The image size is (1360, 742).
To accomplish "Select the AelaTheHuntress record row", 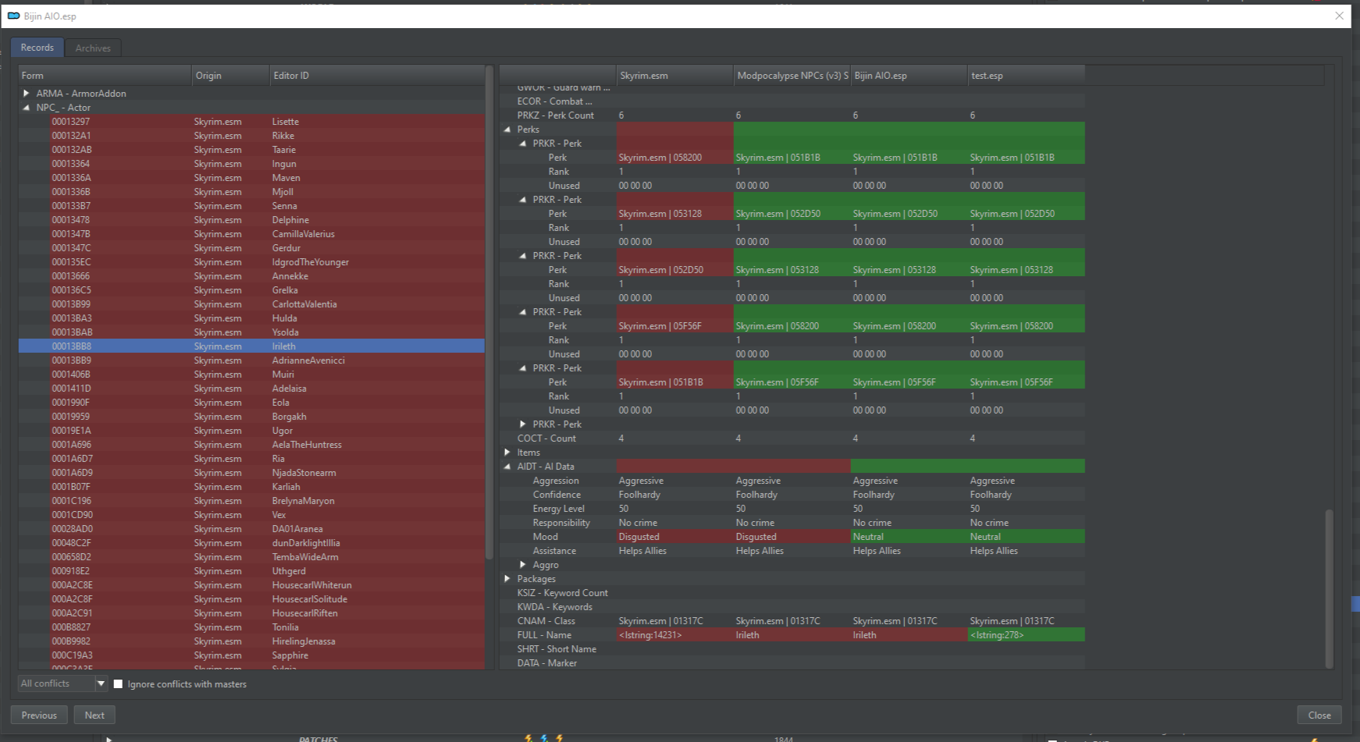I will click(x=251, y=445).
